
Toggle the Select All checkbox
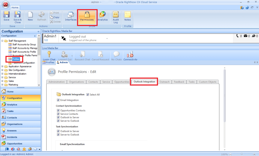point(88,95)
